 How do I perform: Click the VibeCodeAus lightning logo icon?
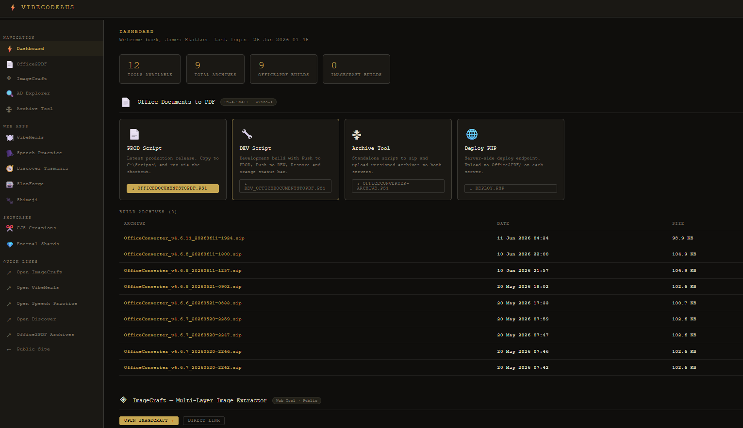tap(13, 8)
